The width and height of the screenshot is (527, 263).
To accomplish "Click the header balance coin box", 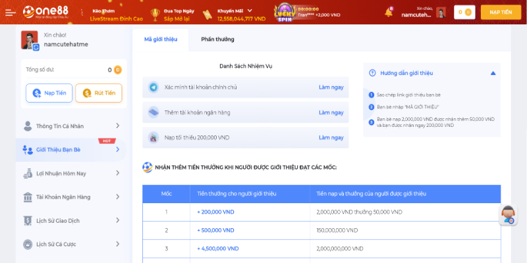I will 464,12.
